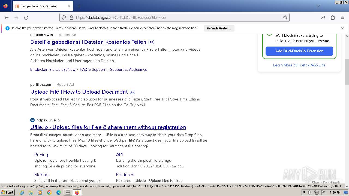Open Dateifreigabedienst Dateien Kostenlos Teilen result
Screen dimensions: 349x196
pos(88,42)
